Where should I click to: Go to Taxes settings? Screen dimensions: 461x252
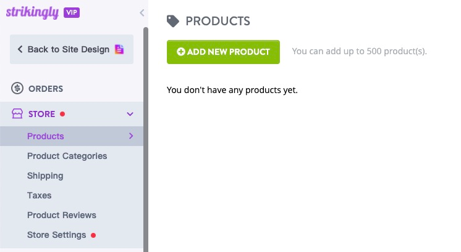pyautogui.click(x=40, y=195)
